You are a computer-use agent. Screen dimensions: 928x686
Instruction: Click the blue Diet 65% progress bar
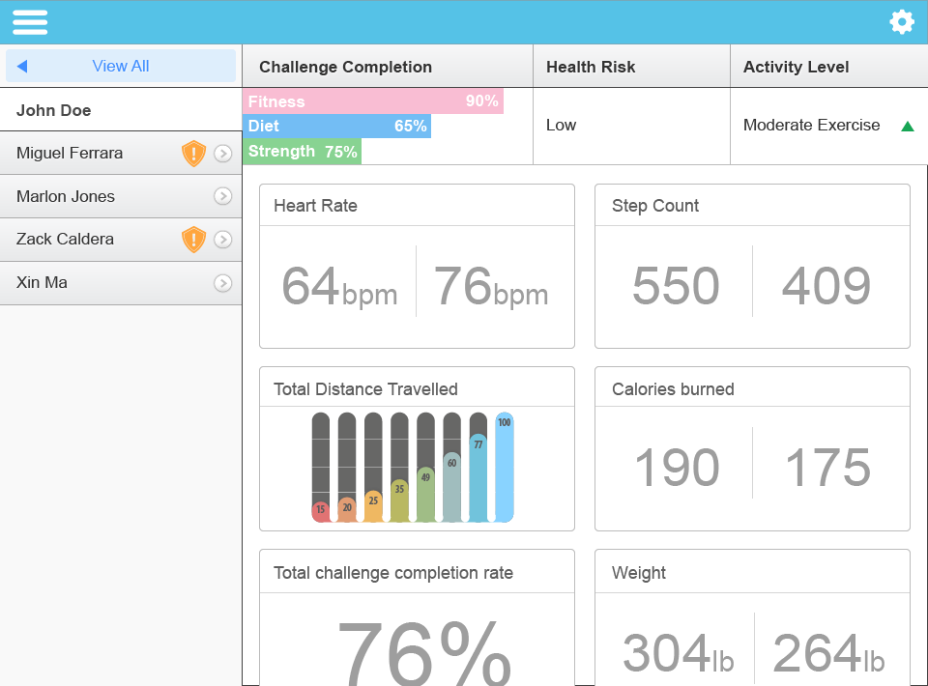click(336, 127)
